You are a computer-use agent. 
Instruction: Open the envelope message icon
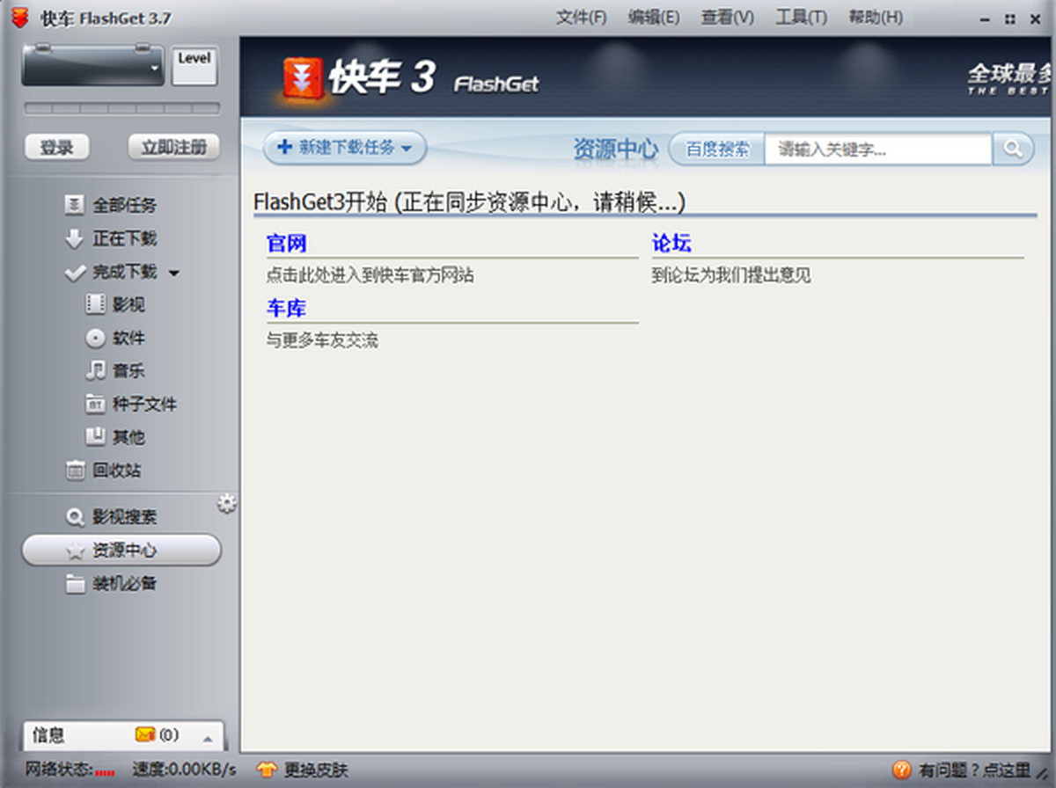click(x=145, y=735)
